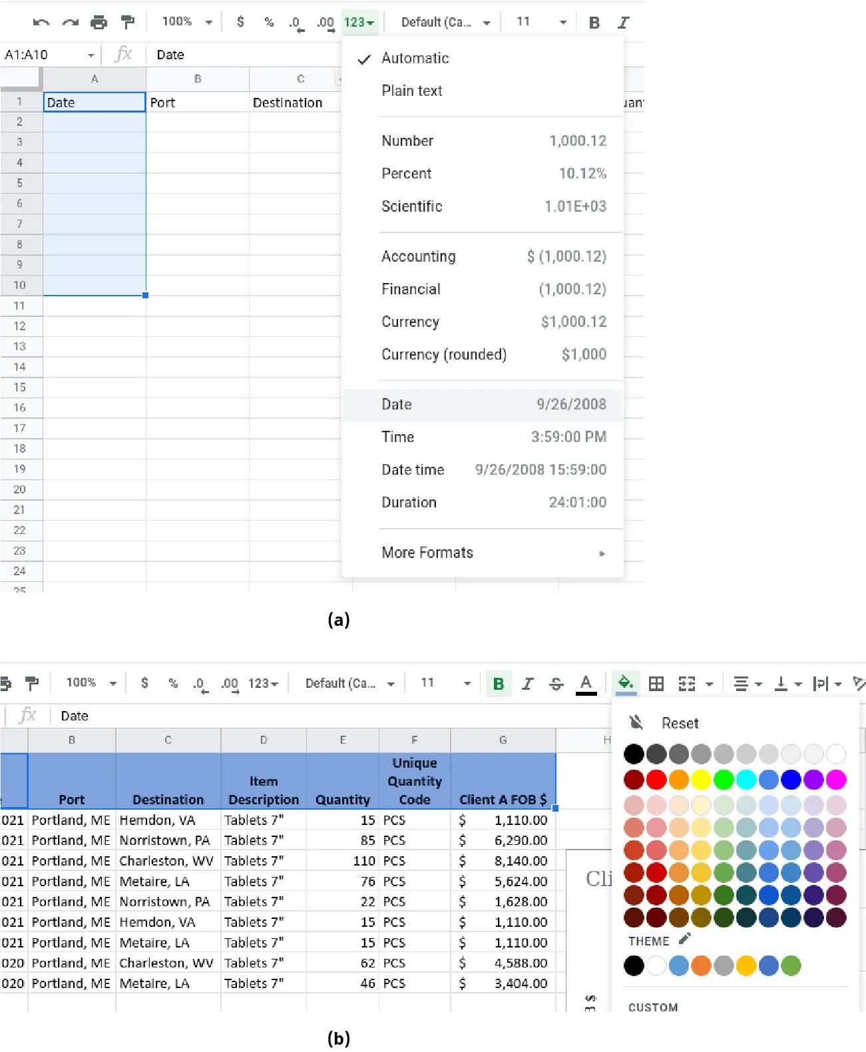Select the cell containing 6,290.00
Viewport: 866px width, 1052px height.
point(503,840)
